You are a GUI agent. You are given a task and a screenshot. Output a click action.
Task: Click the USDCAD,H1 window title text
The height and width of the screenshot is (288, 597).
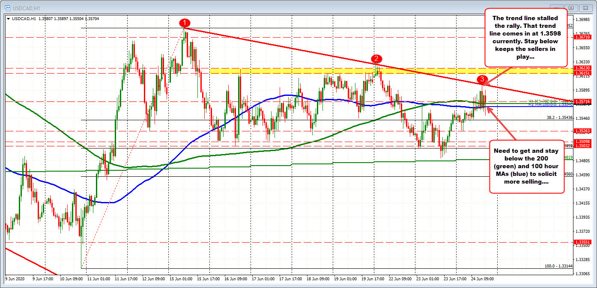[26, 8]
